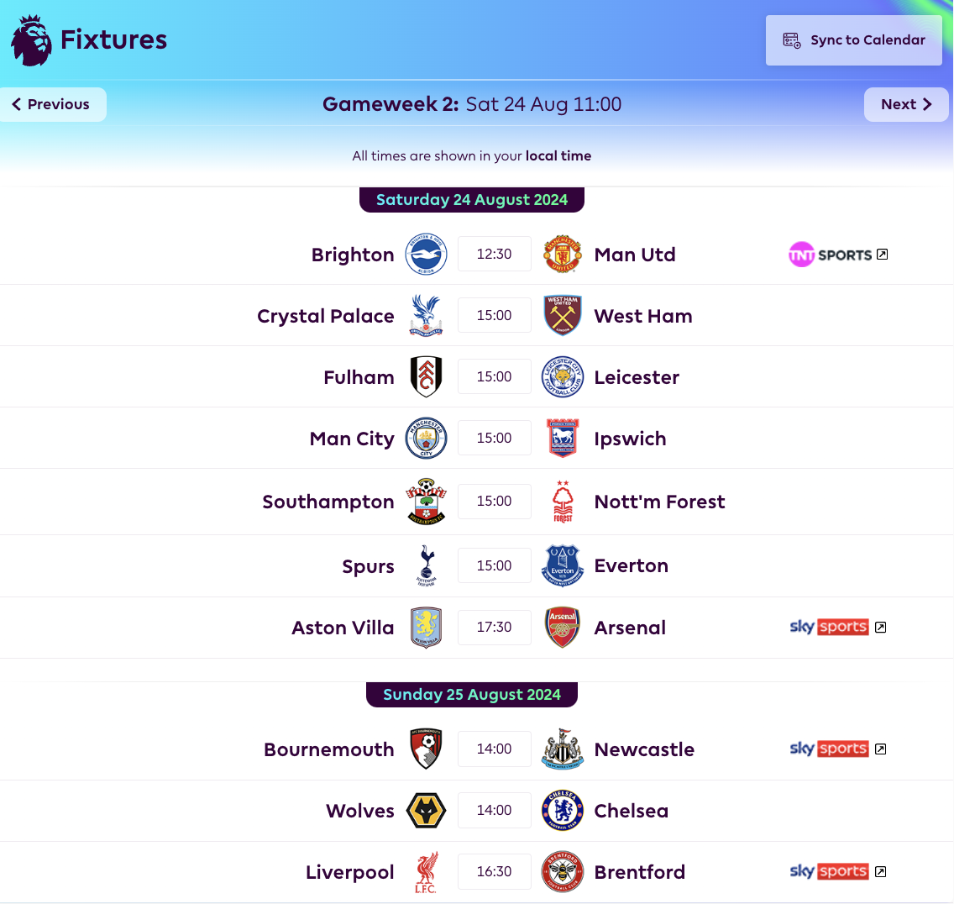
Task: Select the Sunday 25 August 2024 header
Action: (x=471, y=694)
